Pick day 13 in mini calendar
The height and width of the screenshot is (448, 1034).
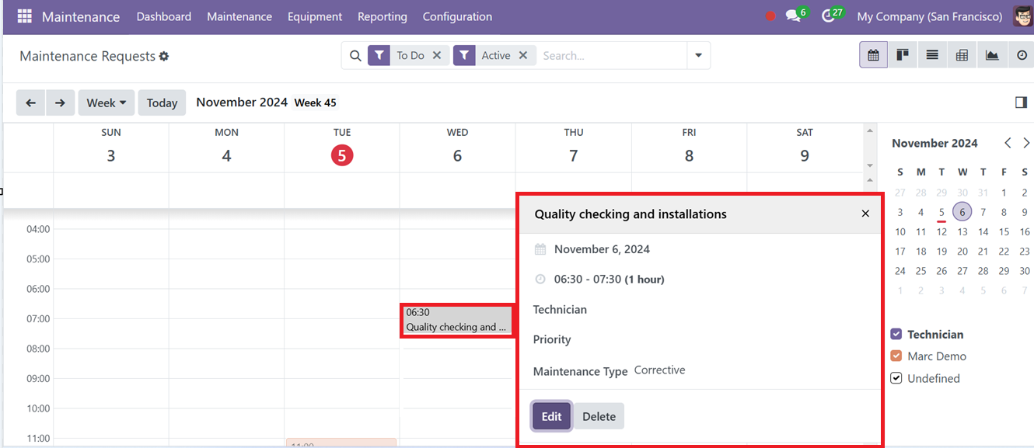pyautogui.click(x=962, y=231)
